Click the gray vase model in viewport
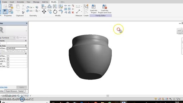Screen dimensions: 183x103 (x=90, y=57)
